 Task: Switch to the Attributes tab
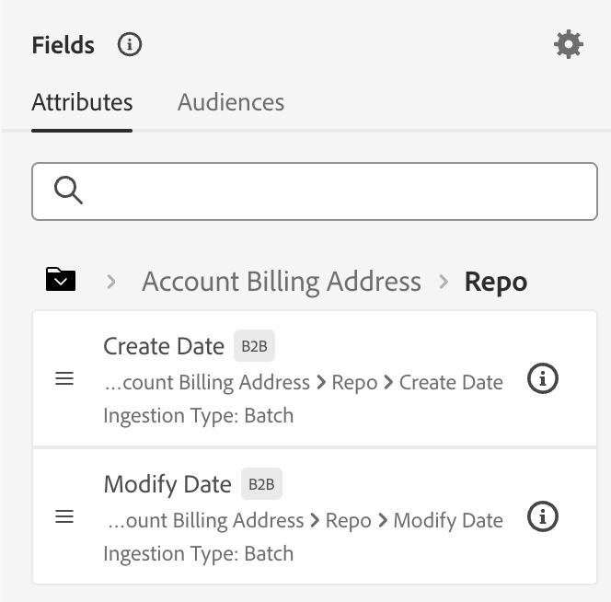pyautogui.click(x=82, y=102)
